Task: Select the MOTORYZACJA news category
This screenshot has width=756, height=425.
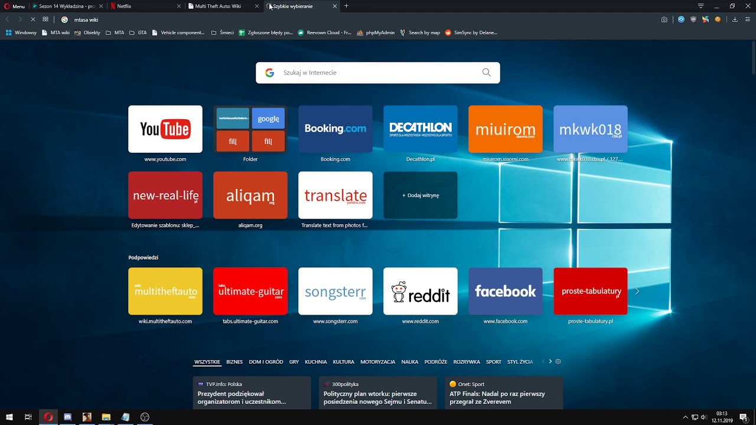Action: point(378,362)
